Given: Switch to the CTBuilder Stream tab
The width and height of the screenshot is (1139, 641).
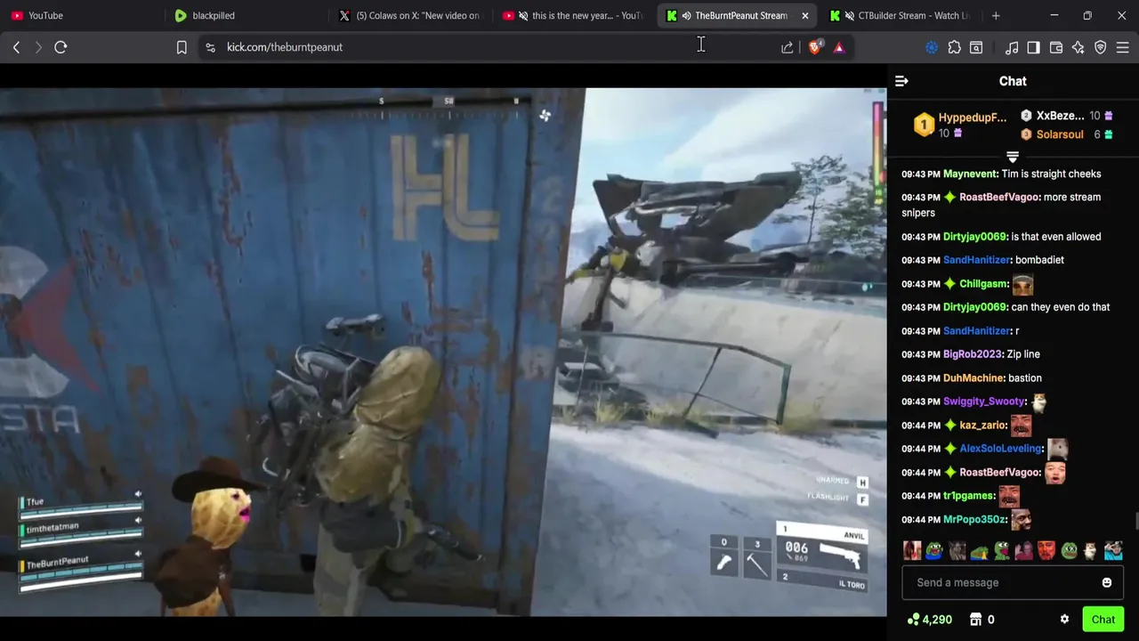Looking at the screenshot, I should point(901,15).
